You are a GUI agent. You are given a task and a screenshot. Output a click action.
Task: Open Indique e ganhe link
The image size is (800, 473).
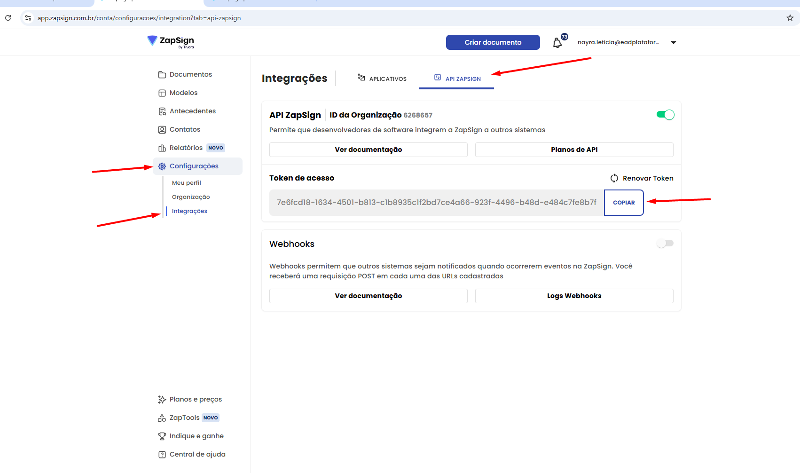[x=196, y=436]
